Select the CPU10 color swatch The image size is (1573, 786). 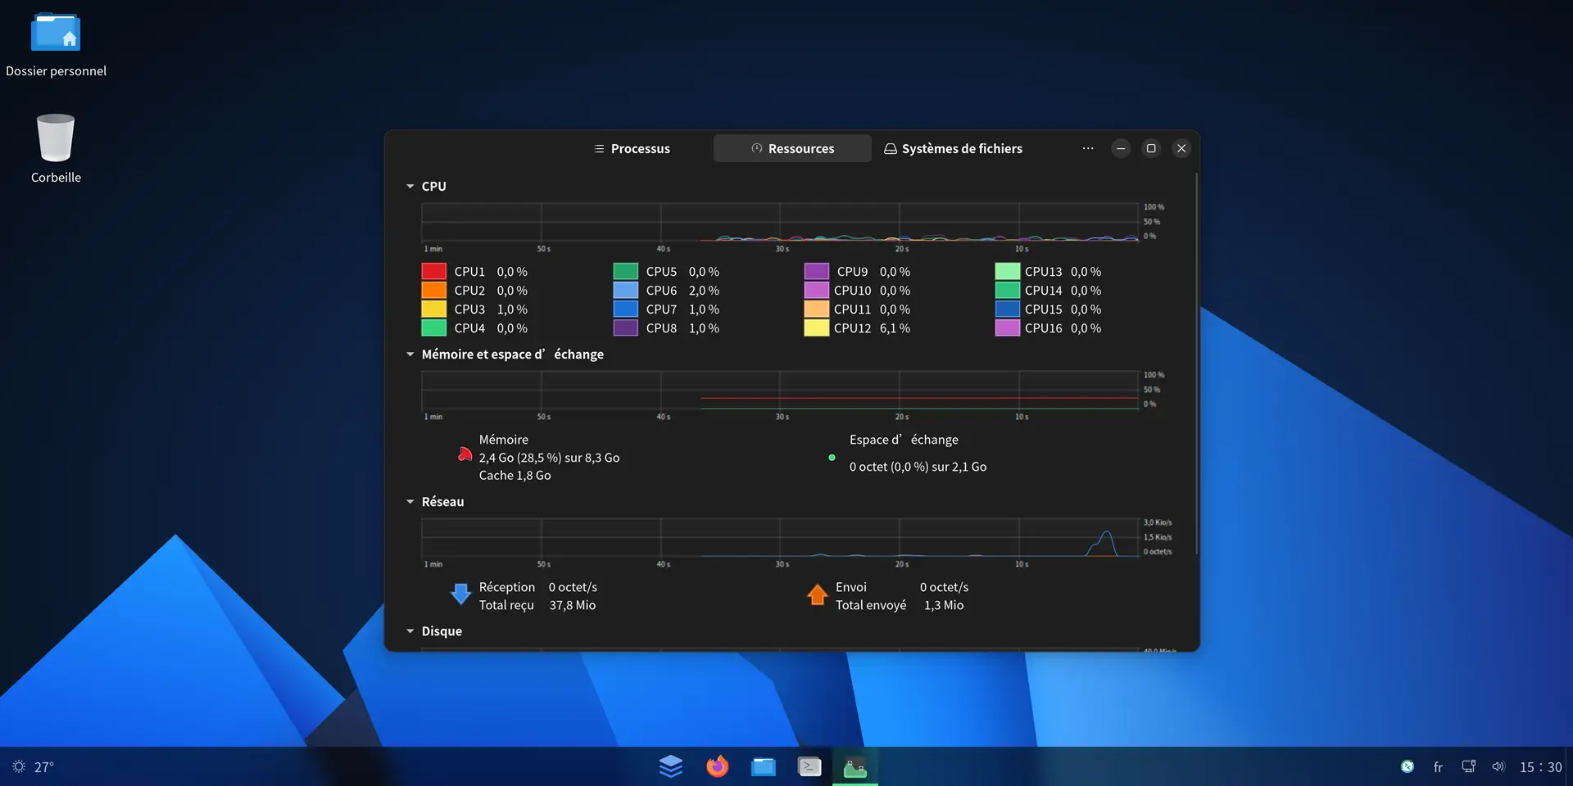coord(817,290)
